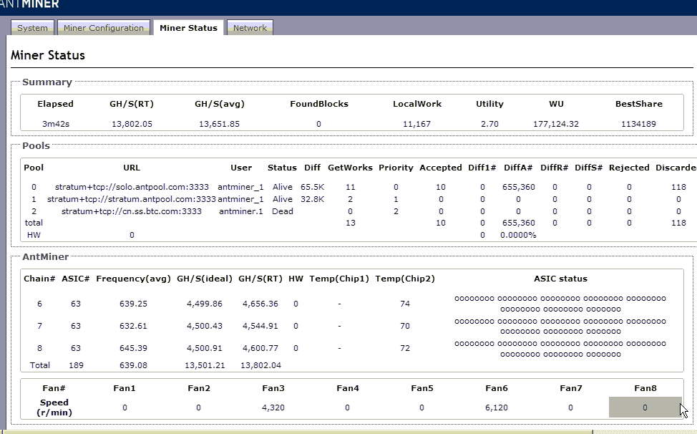Go to the Network tab

250,27
